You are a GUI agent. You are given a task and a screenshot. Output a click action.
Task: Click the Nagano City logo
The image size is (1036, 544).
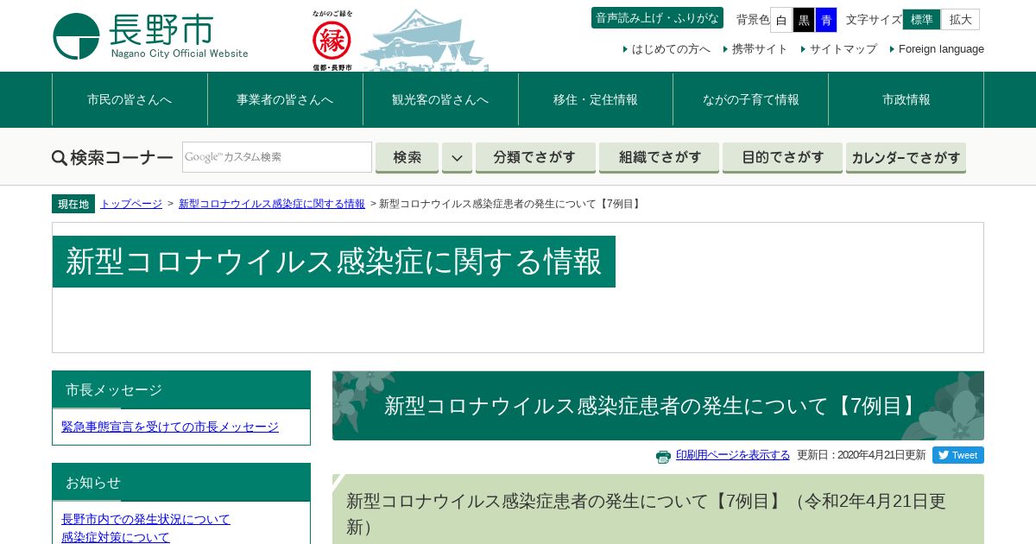tap(150, 36)
